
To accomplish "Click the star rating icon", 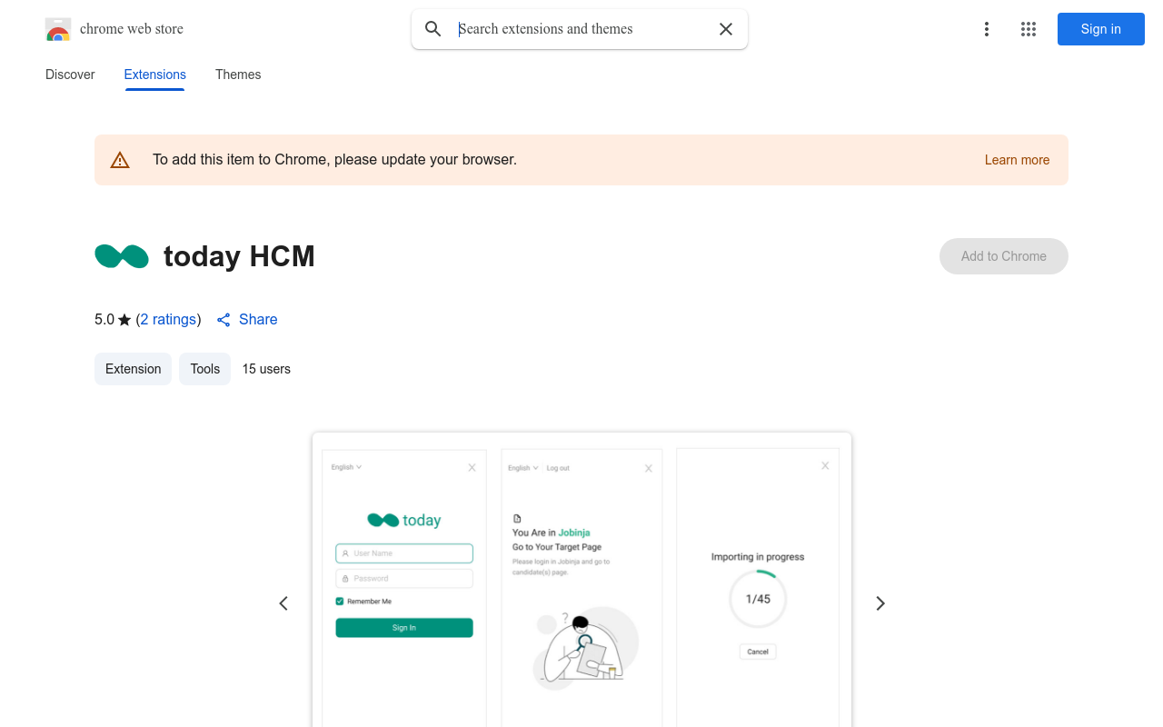I will 124,320.
